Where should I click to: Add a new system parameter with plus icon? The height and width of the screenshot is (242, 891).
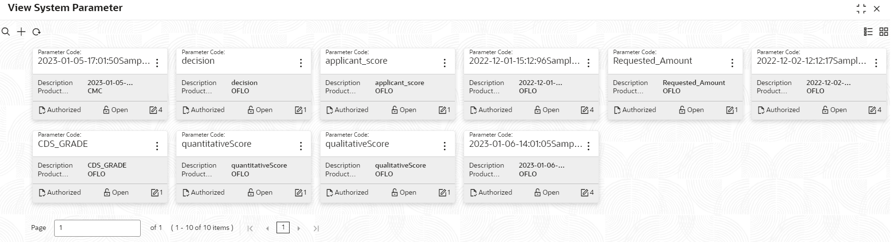point(21,32)
